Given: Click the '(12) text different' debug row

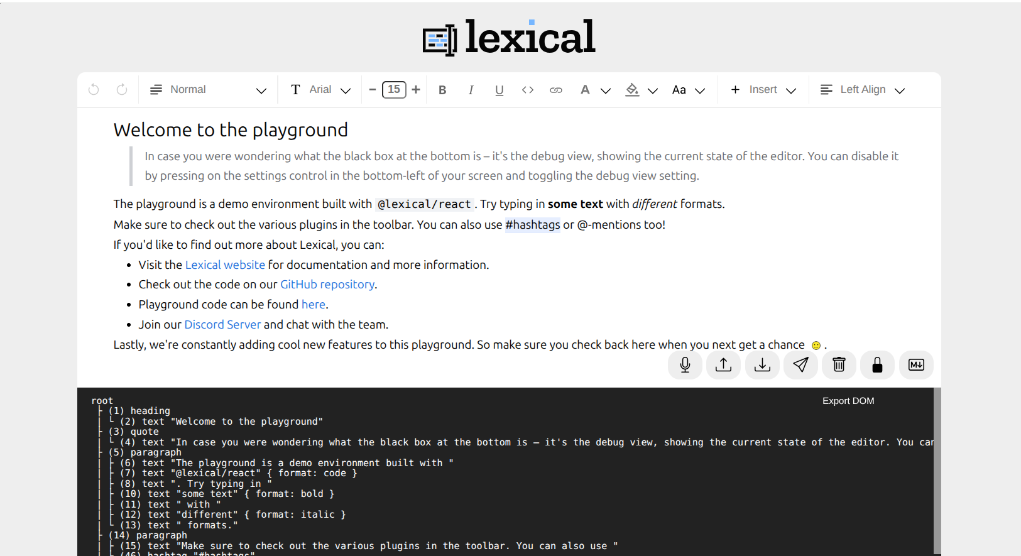Looking at the screenshot, I should tap(233, 515).
